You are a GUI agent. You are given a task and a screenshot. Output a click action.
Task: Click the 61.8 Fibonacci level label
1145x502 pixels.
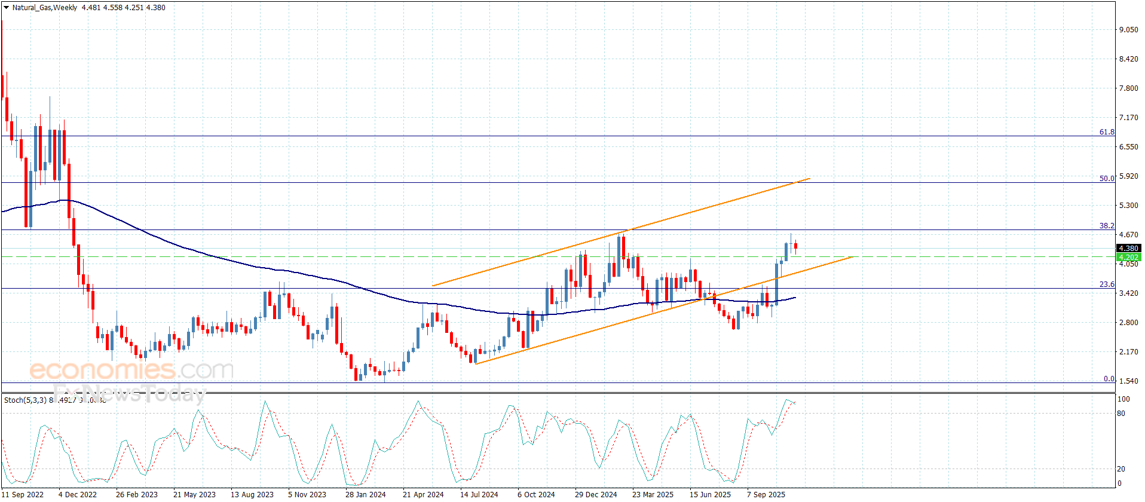pyautogui.click(x=1106, y=132)
